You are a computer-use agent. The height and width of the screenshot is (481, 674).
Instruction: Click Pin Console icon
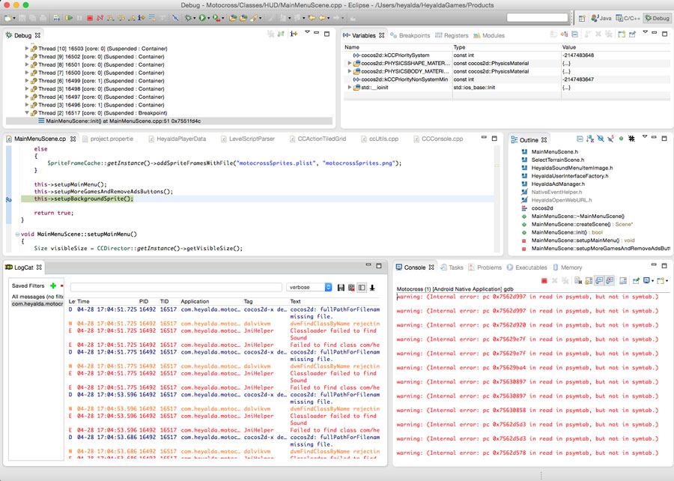tap(636, 281)
